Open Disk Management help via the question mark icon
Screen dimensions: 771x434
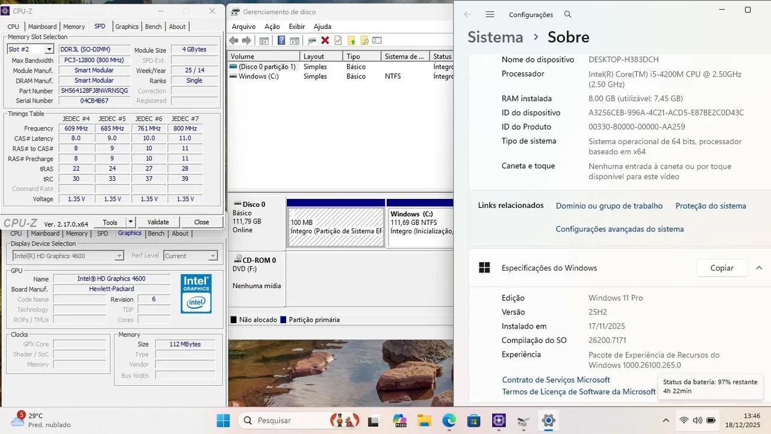click(281, 40)
